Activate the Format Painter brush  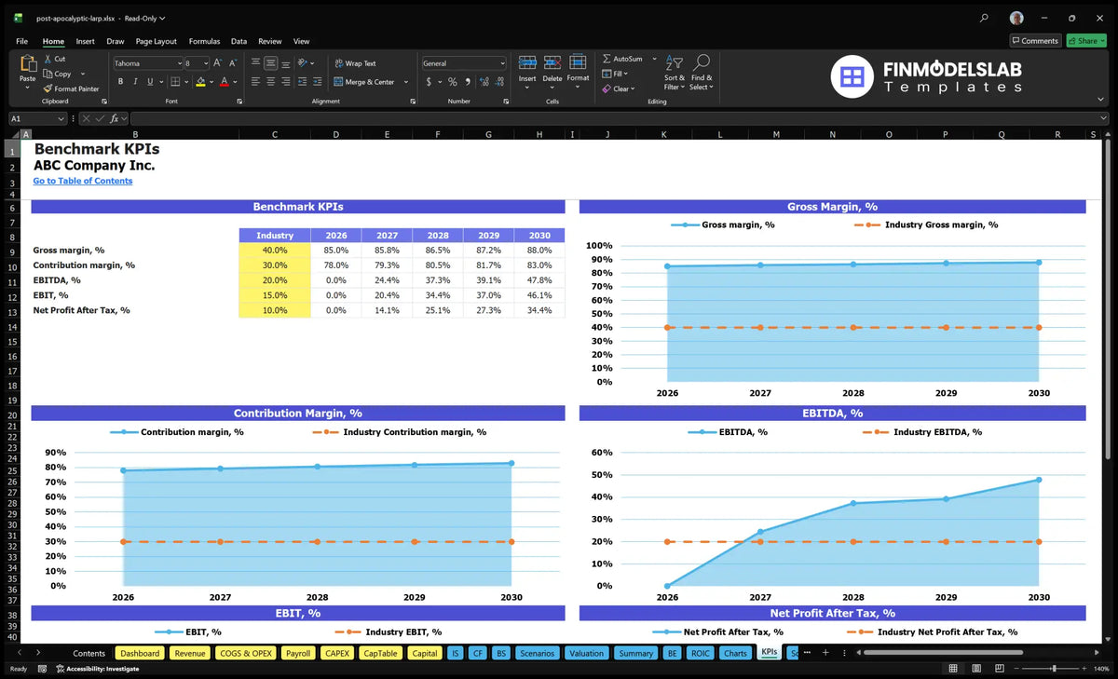[x=48, y=88]
